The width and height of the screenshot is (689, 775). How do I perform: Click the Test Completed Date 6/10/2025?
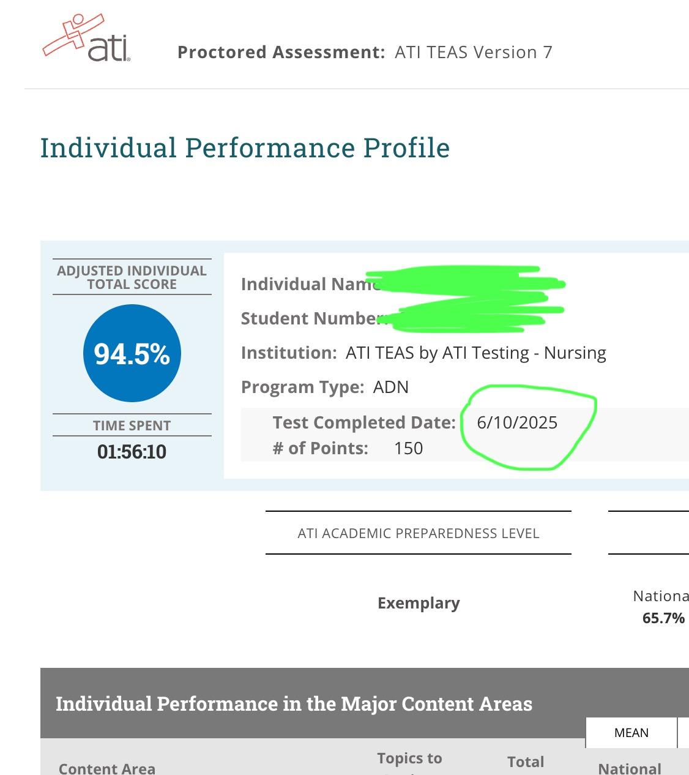(517, 423)
